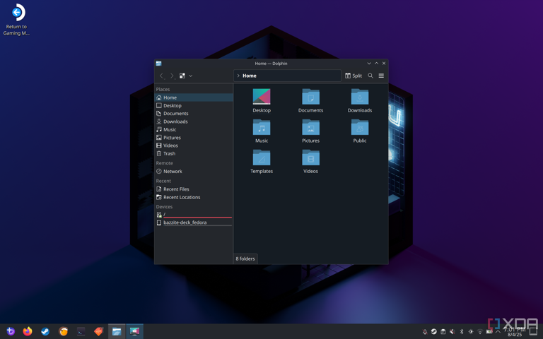The width and height of the screenshot is (543, 339).
Task: Click the Steam tray icon
Action: click(x=434, y=332)
